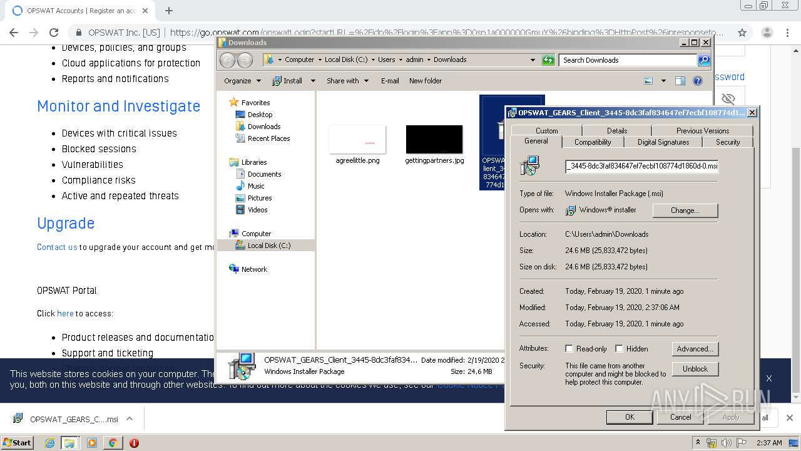
Task: Click the Explorer back navigation arrow
Action: click(x=227, y=60)
